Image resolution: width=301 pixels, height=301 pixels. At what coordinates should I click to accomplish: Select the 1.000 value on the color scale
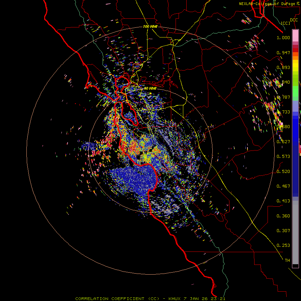(283, 37)
